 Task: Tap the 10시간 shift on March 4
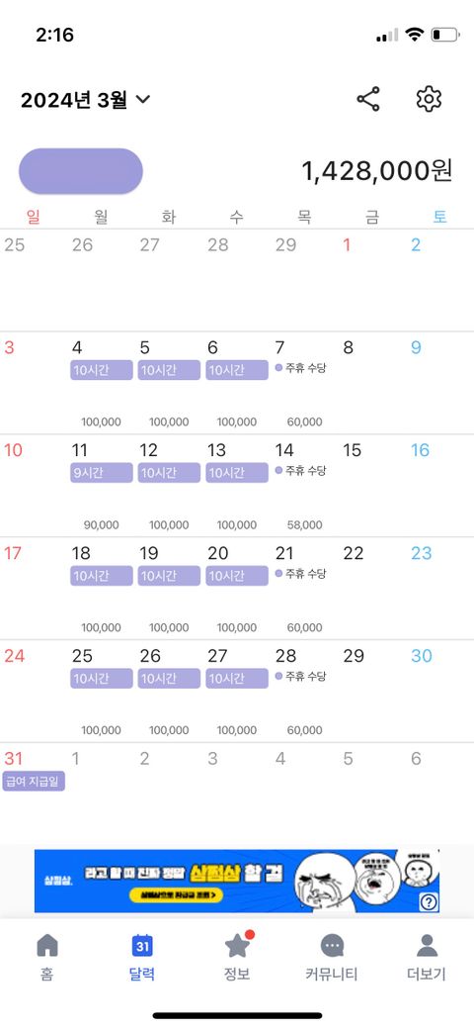pos(102,369)
